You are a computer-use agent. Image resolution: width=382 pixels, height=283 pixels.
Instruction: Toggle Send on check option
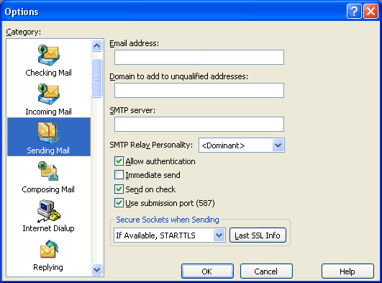(x=119, y=189)
